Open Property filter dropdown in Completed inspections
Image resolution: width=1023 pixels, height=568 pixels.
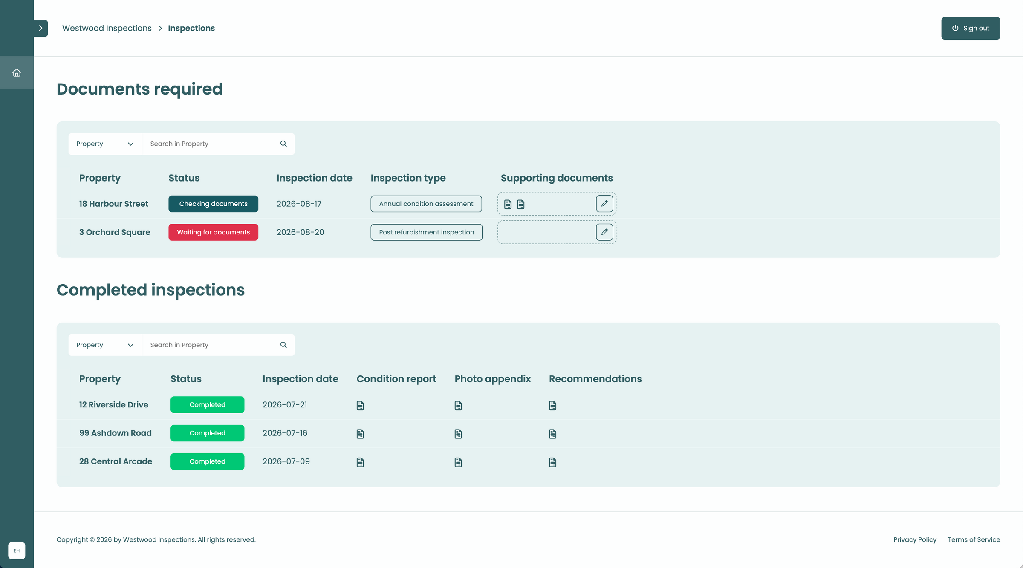[x=105, y=345]
